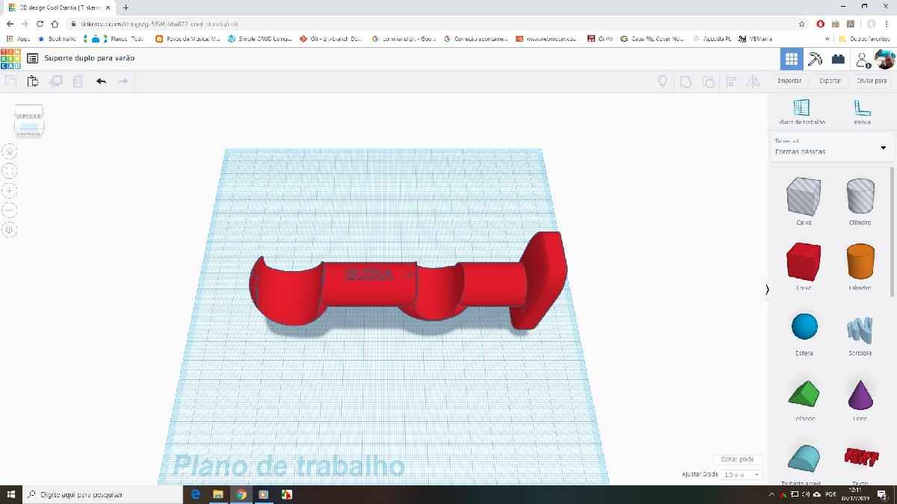Select the gray Cilindro shape
Viewport: 897px width, 504px height.
(860, 196)
